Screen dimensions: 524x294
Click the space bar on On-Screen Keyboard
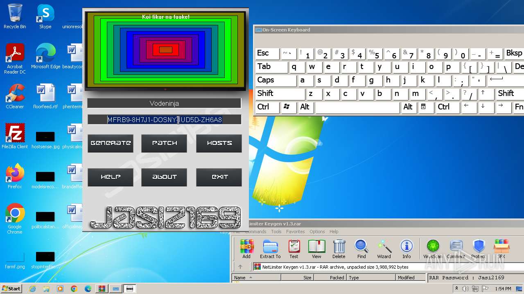coord(357,107)
